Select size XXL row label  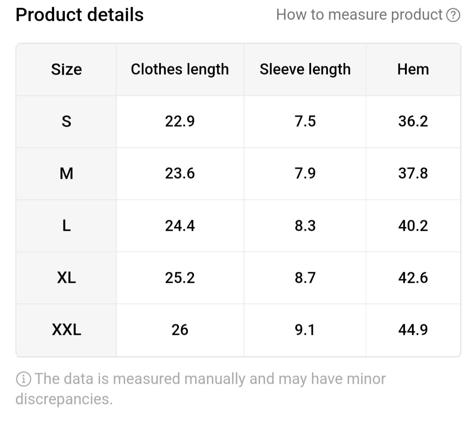click(66, 330)
